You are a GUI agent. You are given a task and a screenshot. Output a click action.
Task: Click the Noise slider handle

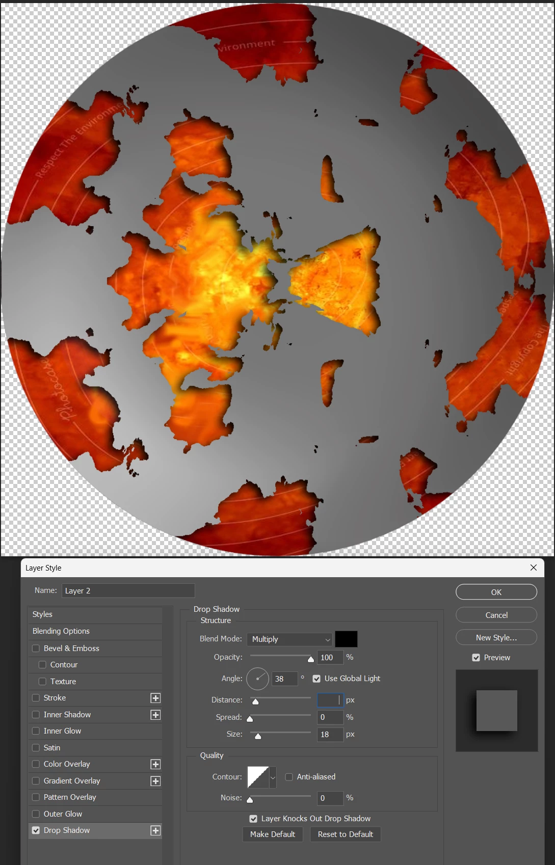pyautogui.click(x=250, y=800)
